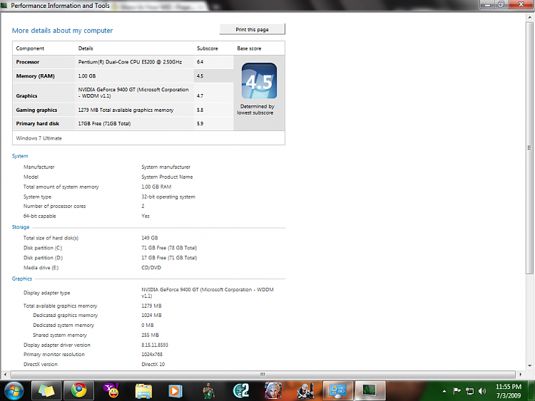
Task: Open the clock showing 11:55 PM
Action: point(509,391)
